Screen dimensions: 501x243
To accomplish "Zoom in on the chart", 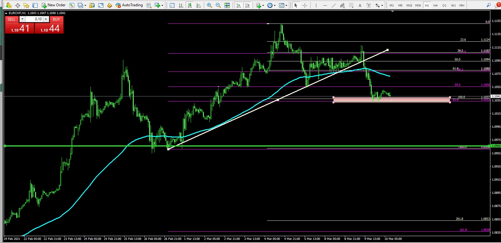I will tap(209, 5).
